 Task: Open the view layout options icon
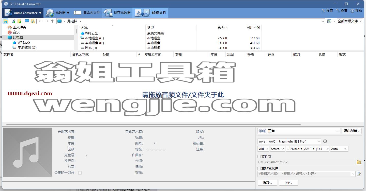(x=329, y=21)
